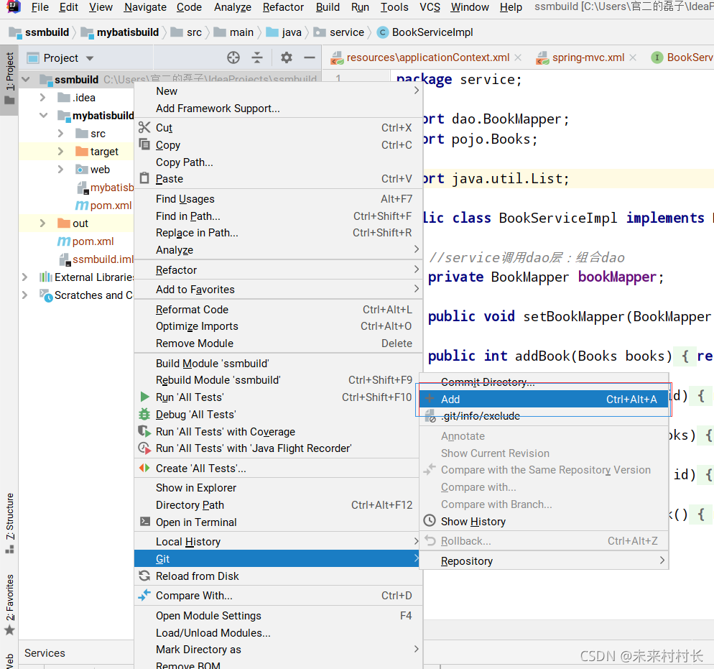Open Local History submenu
The image size is (714, 669).
tap(277, 541)
